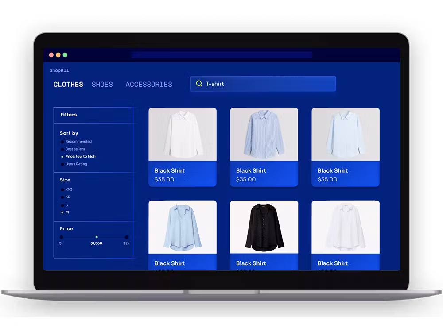The image size is (443, 332).
Task: Click the green maximize window dot
Action: point(65,55)
